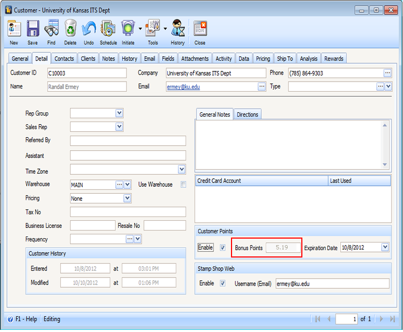Click the Referred By input field
Image resolution: width=403 pixels, height=332 pixels.
pyautogui.click(x=128, y=141)
